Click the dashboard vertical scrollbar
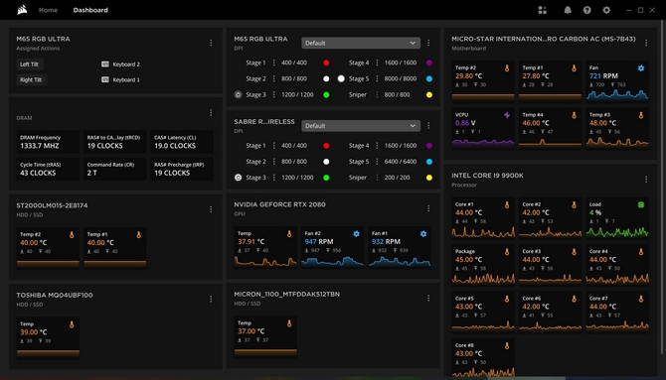Screen dimensions: 666x380 click(661, 187)
